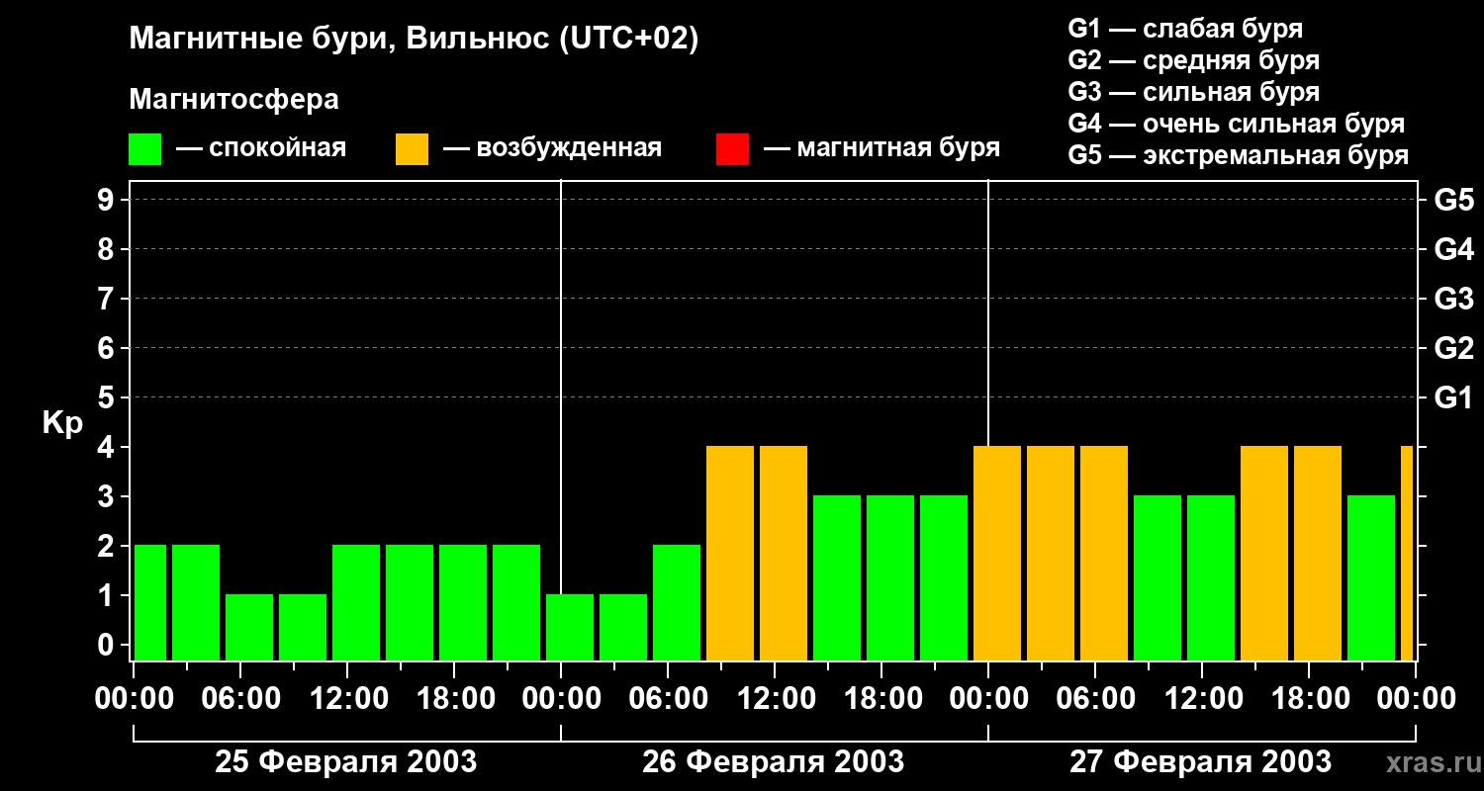Click the 27 Feb 00:00–03:00 yellow bar
The height and width of the screenshot is (791, 1484).
coord(997,553)
